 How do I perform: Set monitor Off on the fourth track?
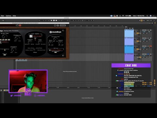pos(140,57)
